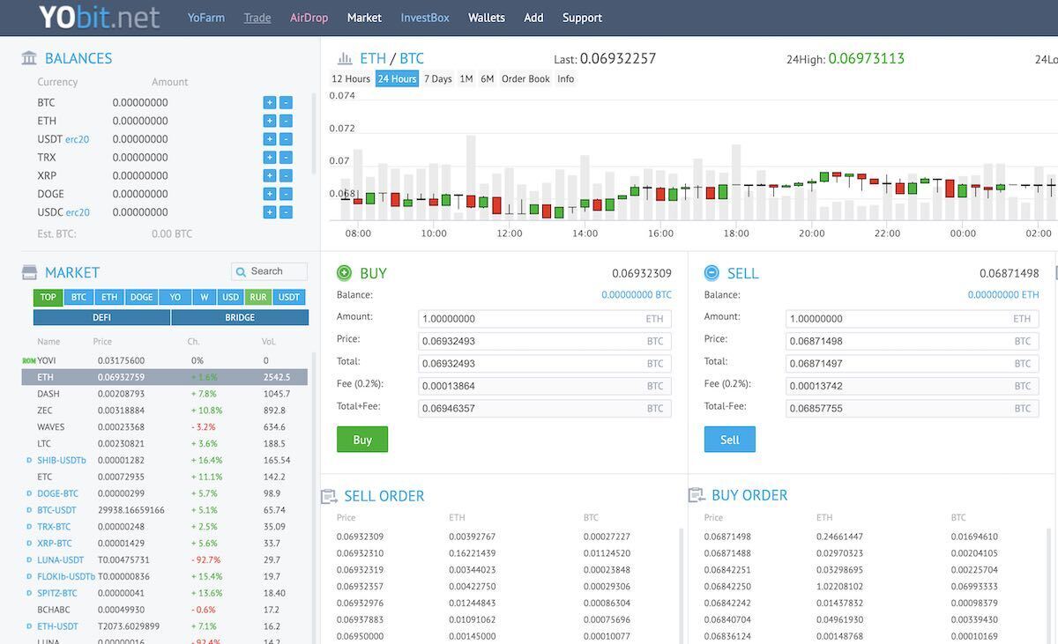Enable the DEFI market filter
This screenshot has width=1058, height=644.
[103, 316]
